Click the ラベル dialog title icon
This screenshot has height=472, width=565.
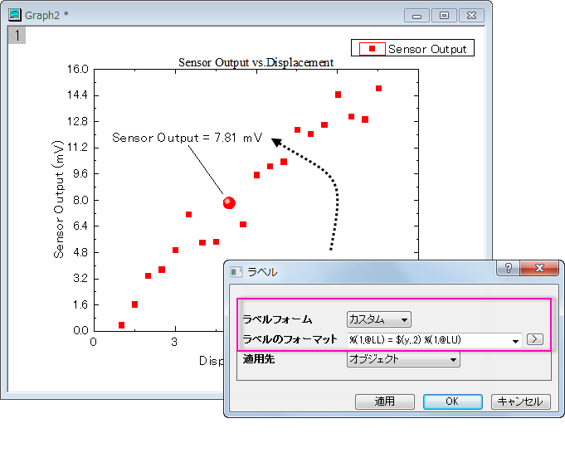pos(236,272)
